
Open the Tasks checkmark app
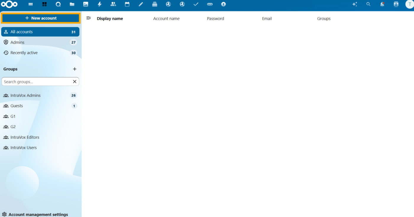pos(196,4)
